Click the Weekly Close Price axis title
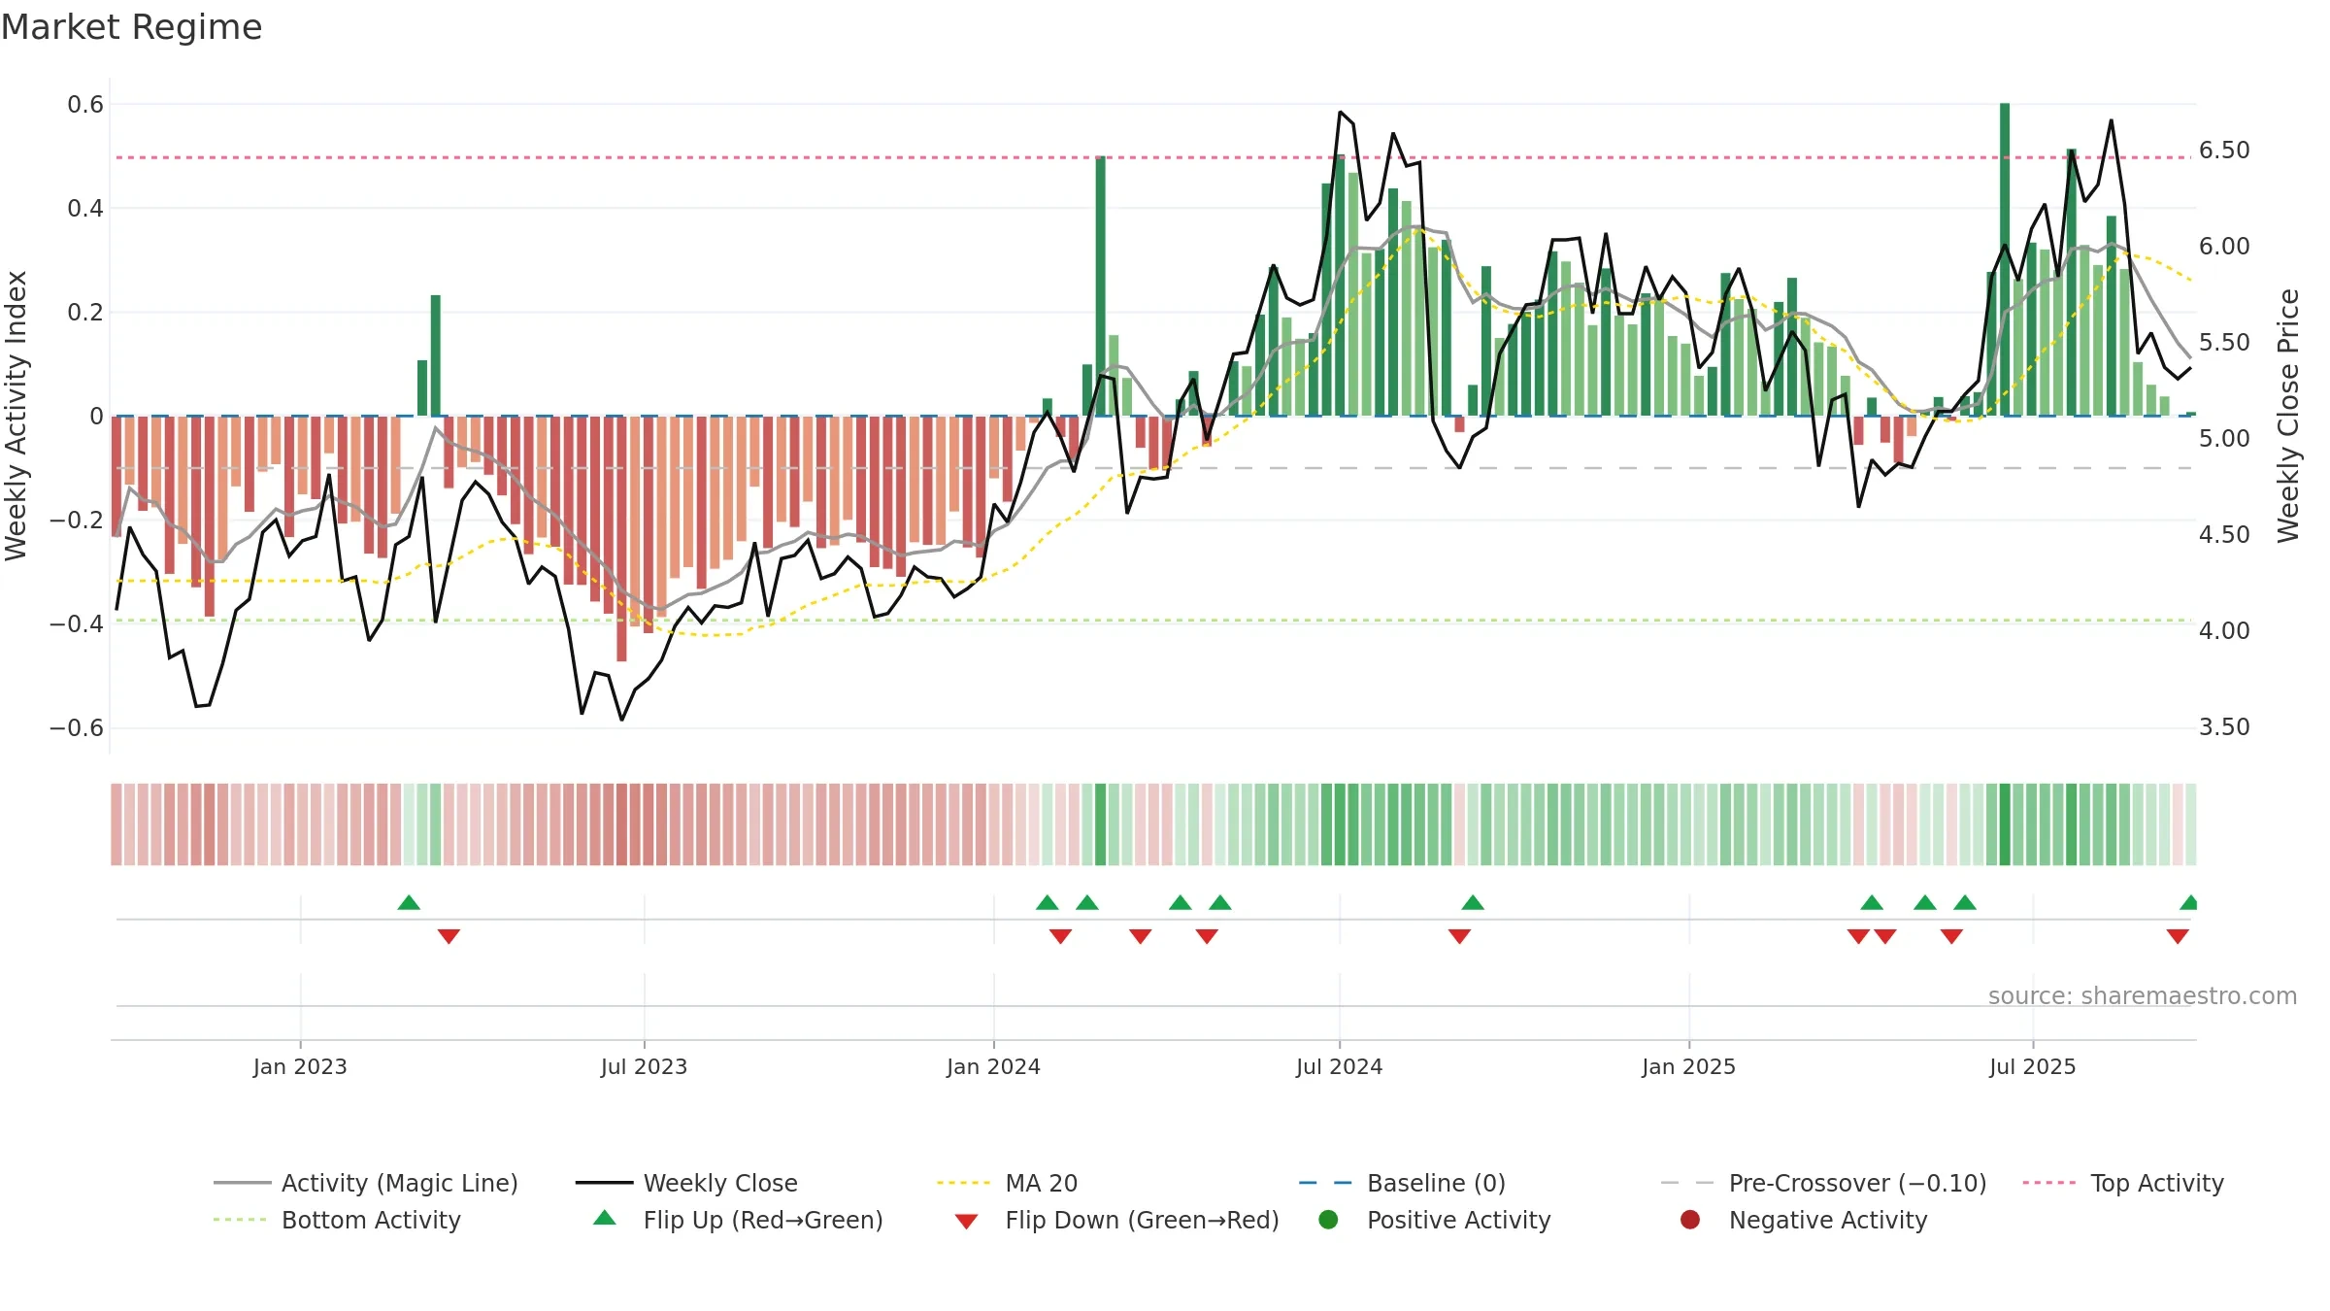2330x1311 pixels. 2288,416
